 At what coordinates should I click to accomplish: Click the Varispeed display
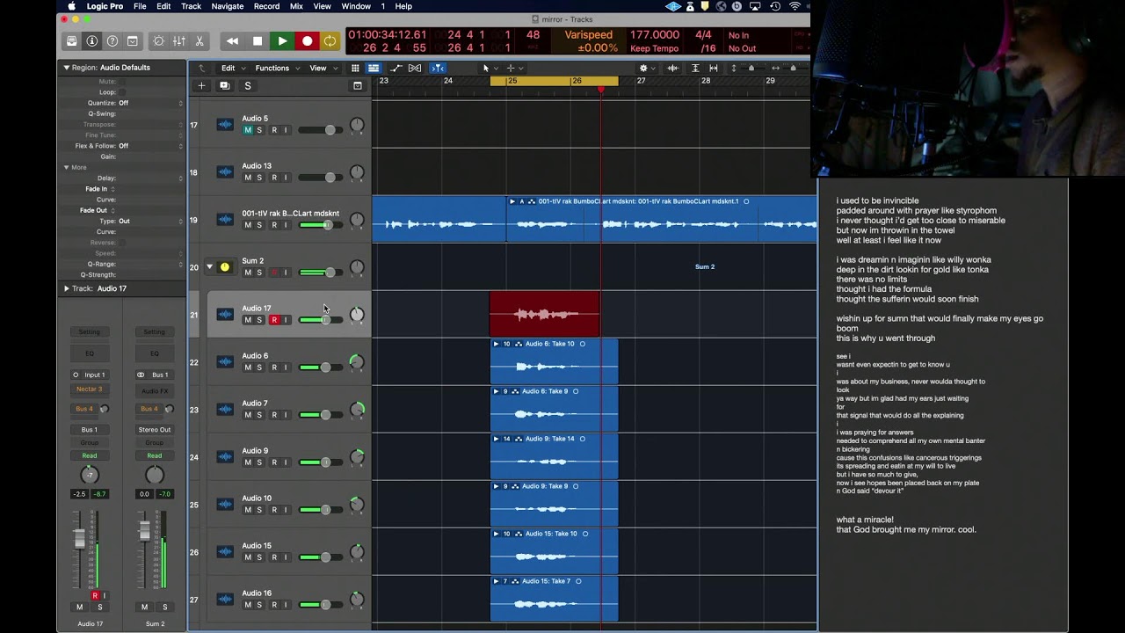(x=588, y=41)
